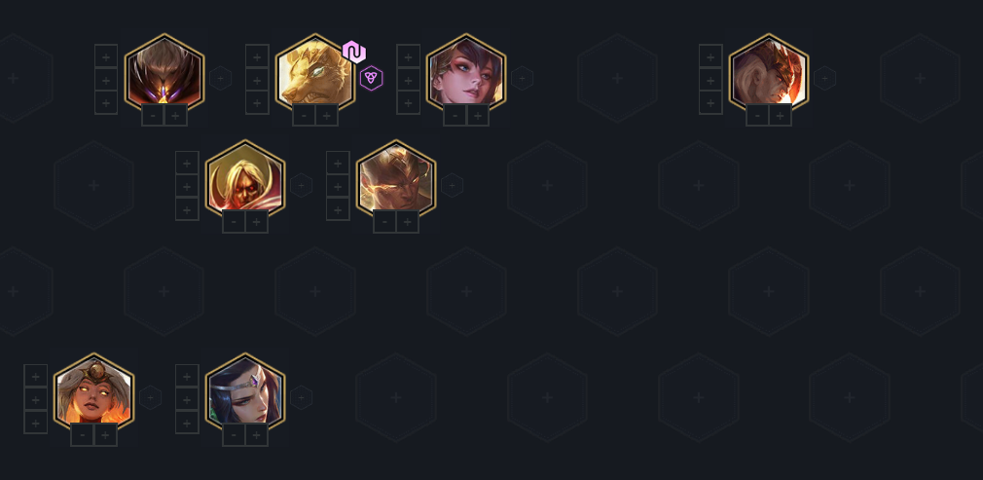Image resolution: width=983 pixels, height=480 pixels.
Task: Click small plus hexagon right of short-haired woman
Action: coord(523,79)
